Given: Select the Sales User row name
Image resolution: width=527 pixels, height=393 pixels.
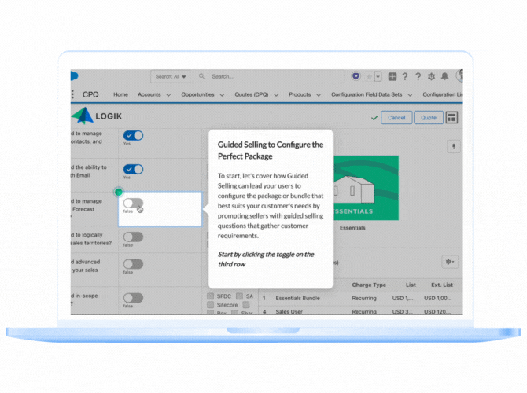Looking at the screenshot, I should coord(289,312).
